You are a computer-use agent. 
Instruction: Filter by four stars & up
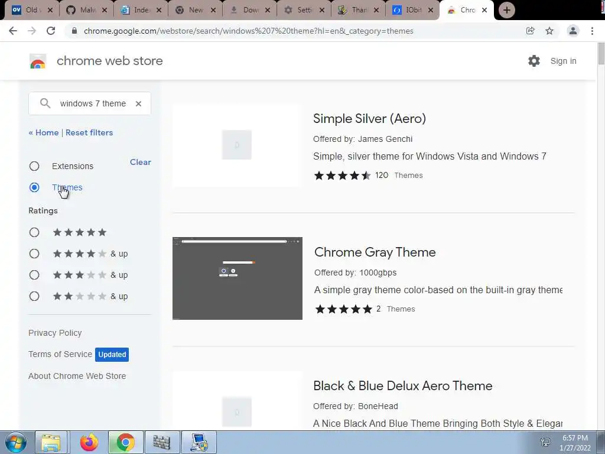coord(34,254)
